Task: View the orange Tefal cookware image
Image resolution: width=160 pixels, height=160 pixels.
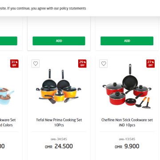Action: [x=59, y=86]
